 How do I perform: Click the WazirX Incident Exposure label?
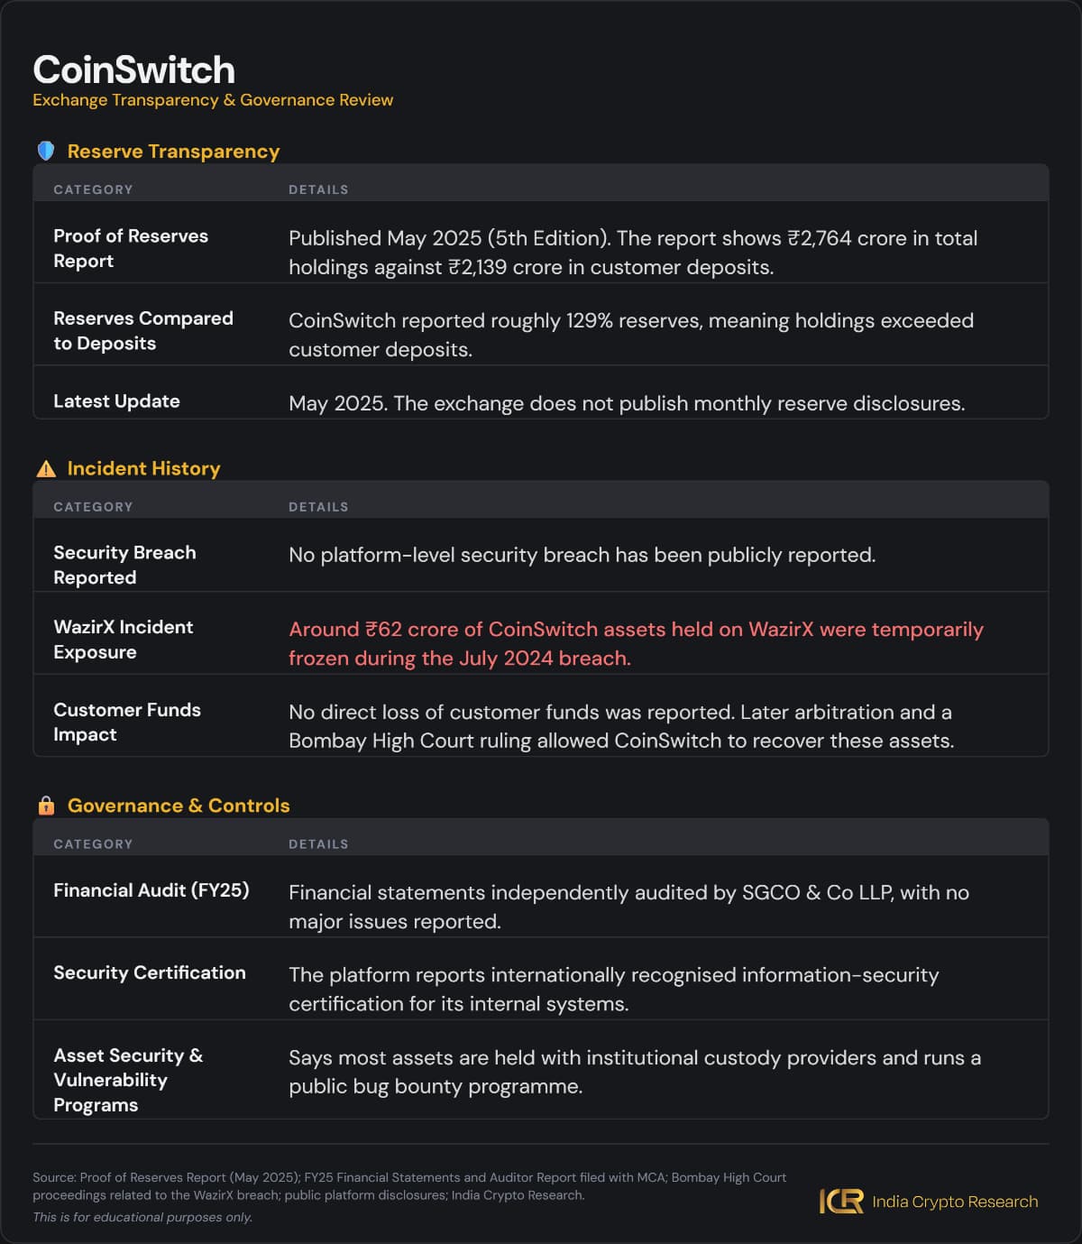pos(123,640)
